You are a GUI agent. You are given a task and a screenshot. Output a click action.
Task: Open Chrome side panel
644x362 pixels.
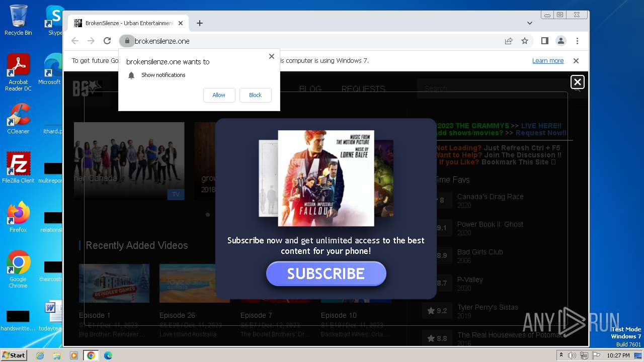point(544,41)
